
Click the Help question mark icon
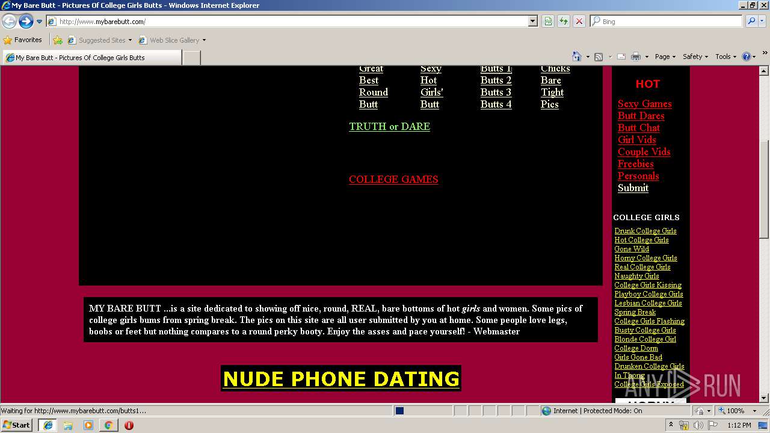[x=747, y=57]
